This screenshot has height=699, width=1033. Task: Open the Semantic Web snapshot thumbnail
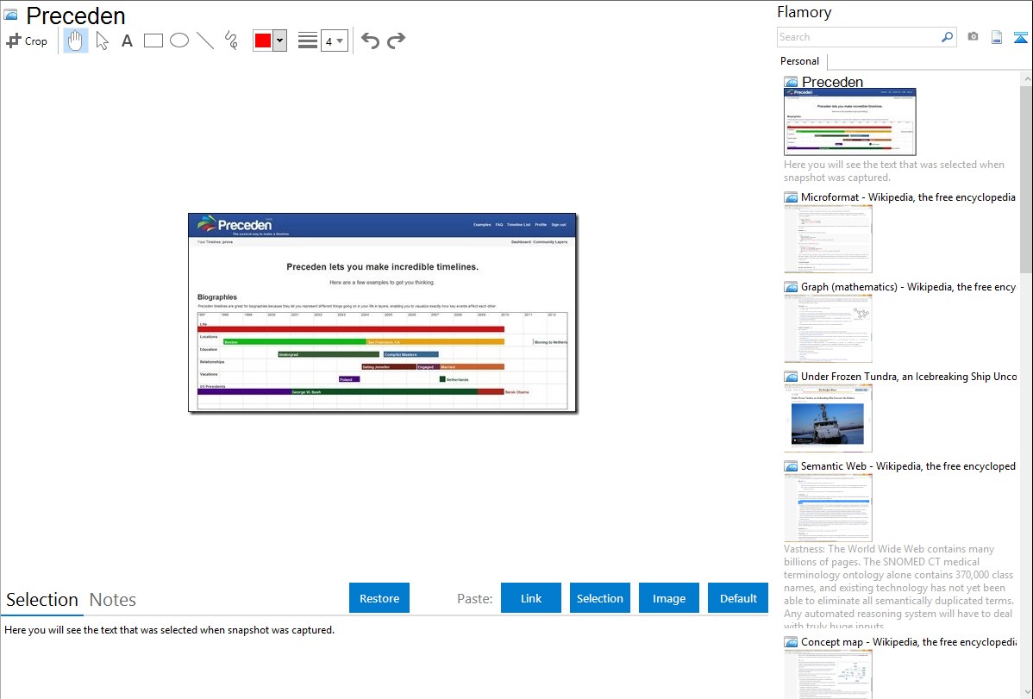(828, 508)
